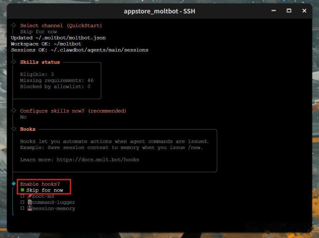319x238 pixels.
Task: Click the Skills status heading
Action: [40, 62]
